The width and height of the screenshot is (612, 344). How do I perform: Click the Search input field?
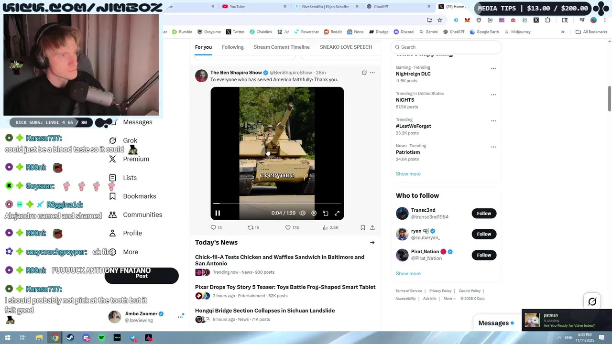[446, 47]
